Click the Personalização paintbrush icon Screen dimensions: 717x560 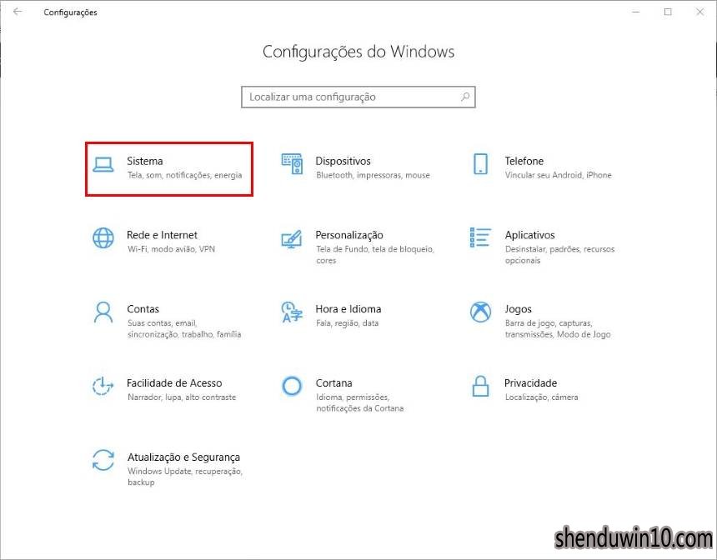point(292,238)
